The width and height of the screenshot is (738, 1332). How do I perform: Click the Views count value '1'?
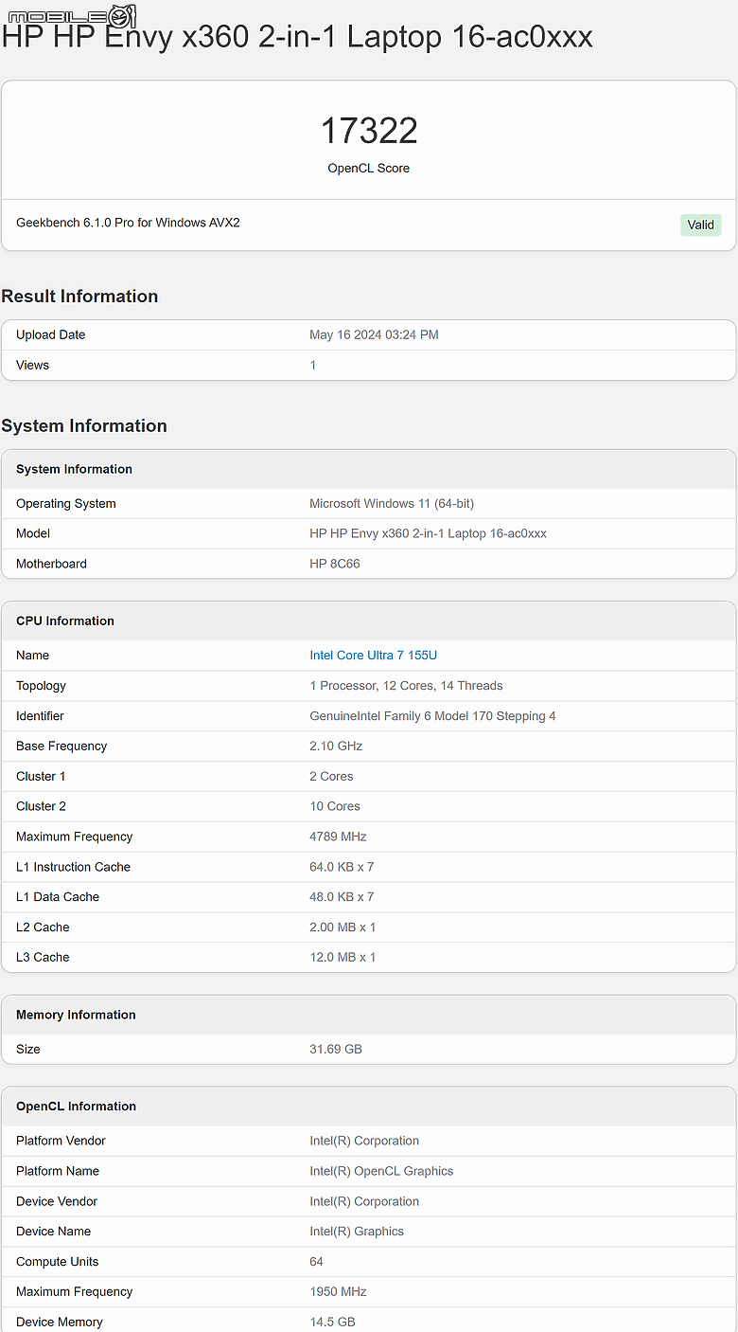pyautogui.click(x=313, y=366)
